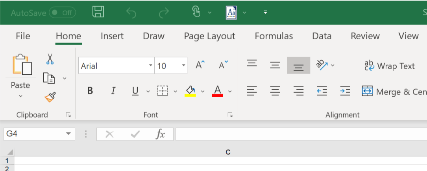
Task: Apply red Font Color
Action: [x=217, y=91]
